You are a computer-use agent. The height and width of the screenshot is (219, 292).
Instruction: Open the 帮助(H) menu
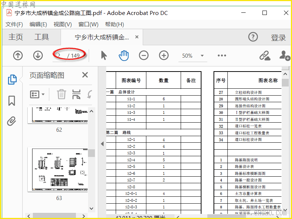coord(115,24)
